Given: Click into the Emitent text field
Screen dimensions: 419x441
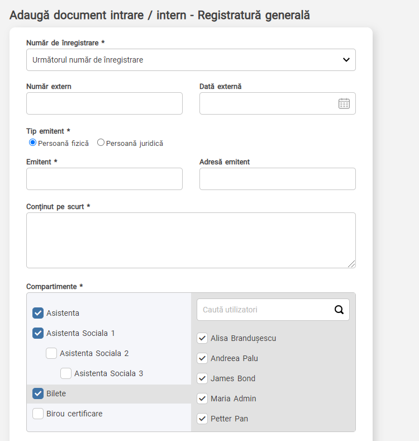Looking at the screenshot, I should (104, 179).
